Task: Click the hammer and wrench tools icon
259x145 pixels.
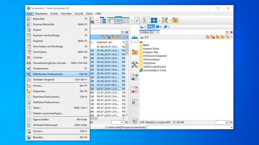Action: pos(135,65)
